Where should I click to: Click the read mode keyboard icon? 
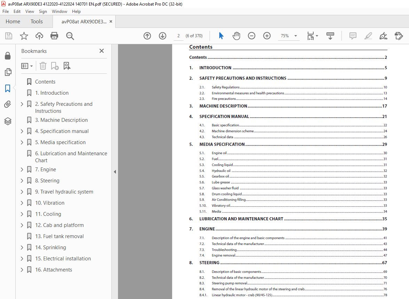(x=330, y=36)
